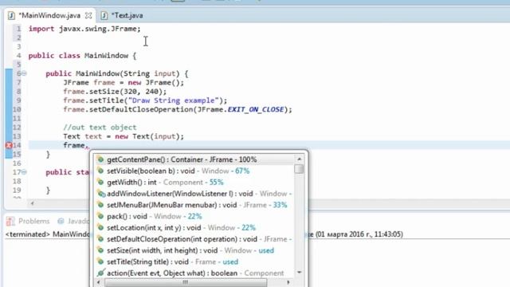Click the //out text object comment
This screenshot has height=287, width=510.
click(x=100, y=128)
